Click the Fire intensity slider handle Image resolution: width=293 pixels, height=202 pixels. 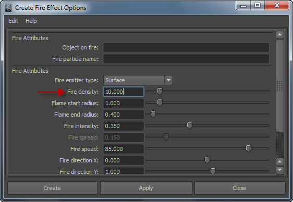(189, 125)
